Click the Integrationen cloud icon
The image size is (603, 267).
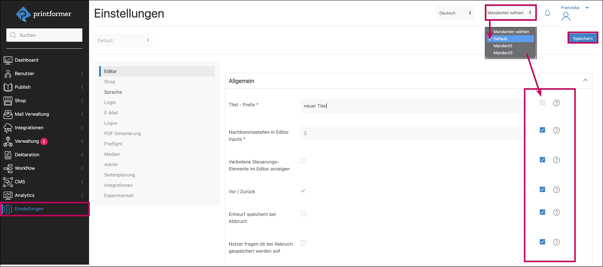(x=8, y=128)
